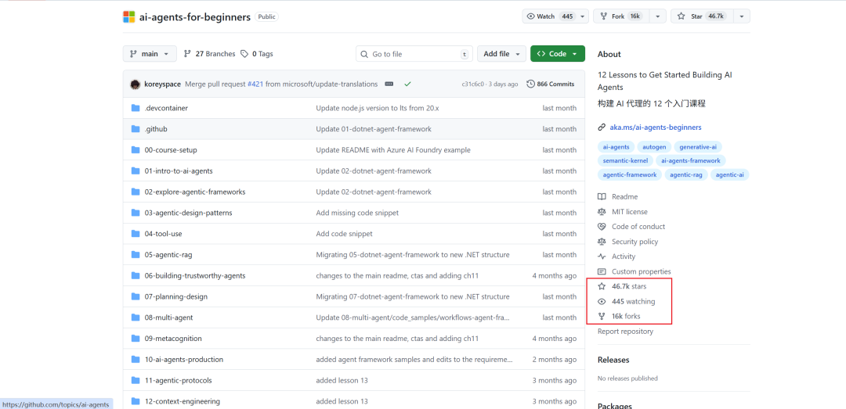846x409 pixels.
Task: Open the 07-planning-design folder
Action: click(x=176, y=297)
